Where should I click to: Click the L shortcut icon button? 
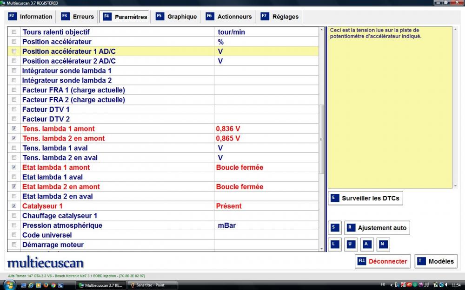coord(334,244)
